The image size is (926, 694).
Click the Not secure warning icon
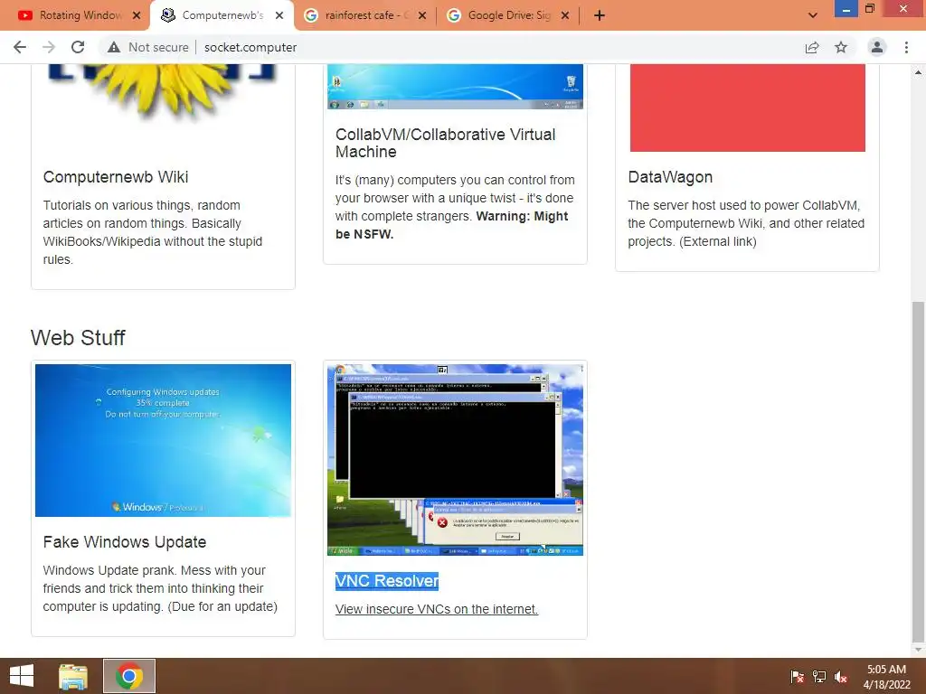pyautogui.click(x=114, y=47)
